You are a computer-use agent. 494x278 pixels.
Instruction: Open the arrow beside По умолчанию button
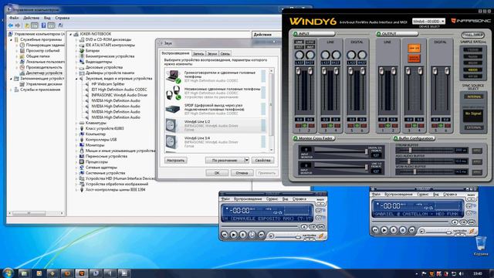[247, 160]
